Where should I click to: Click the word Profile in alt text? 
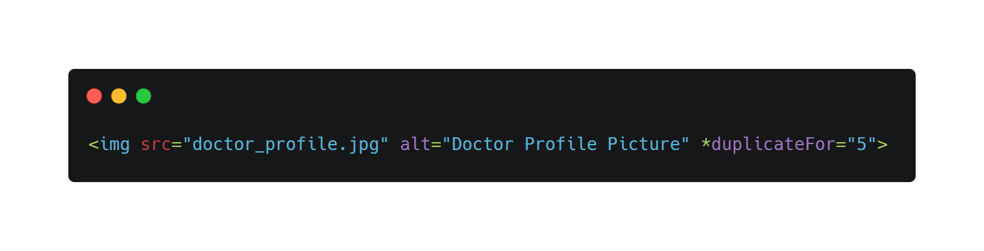click(x=561, y=144)
